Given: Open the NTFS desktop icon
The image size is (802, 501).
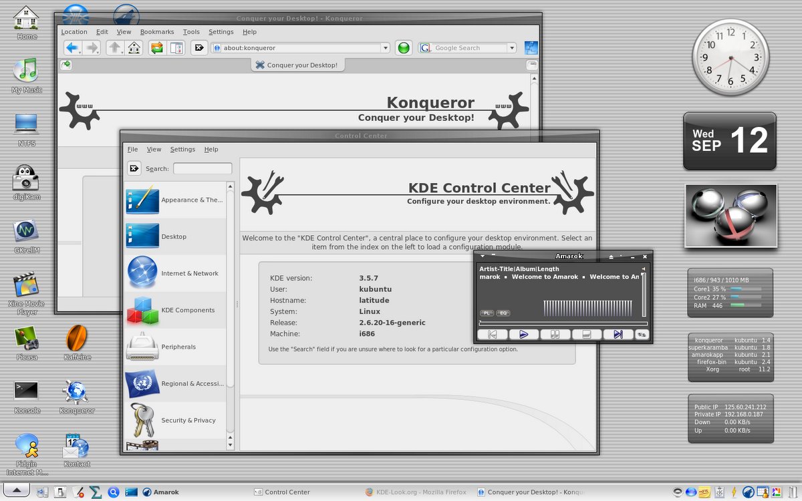Looking at the screenshot, I should 27,130.
